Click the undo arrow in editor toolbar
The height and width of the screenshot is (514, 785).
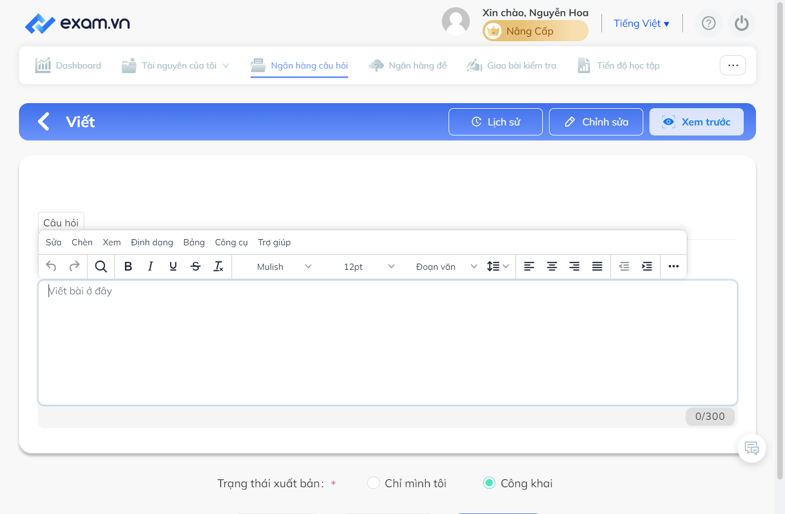51,266
